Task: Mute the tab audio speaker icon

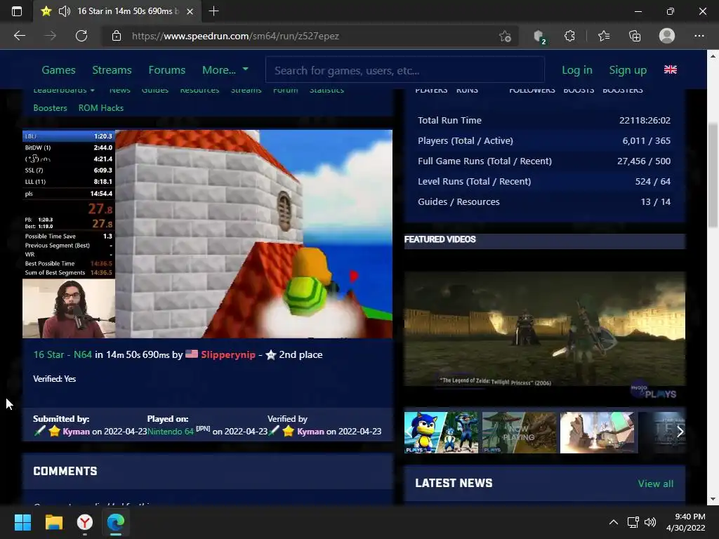Action: [x=64, y=11]
